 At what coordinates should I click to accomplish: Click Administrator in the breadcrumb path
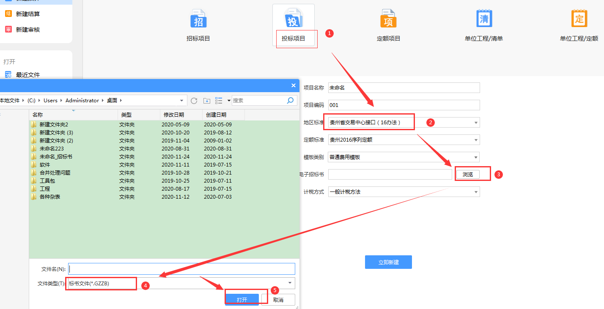pos(82,101)
